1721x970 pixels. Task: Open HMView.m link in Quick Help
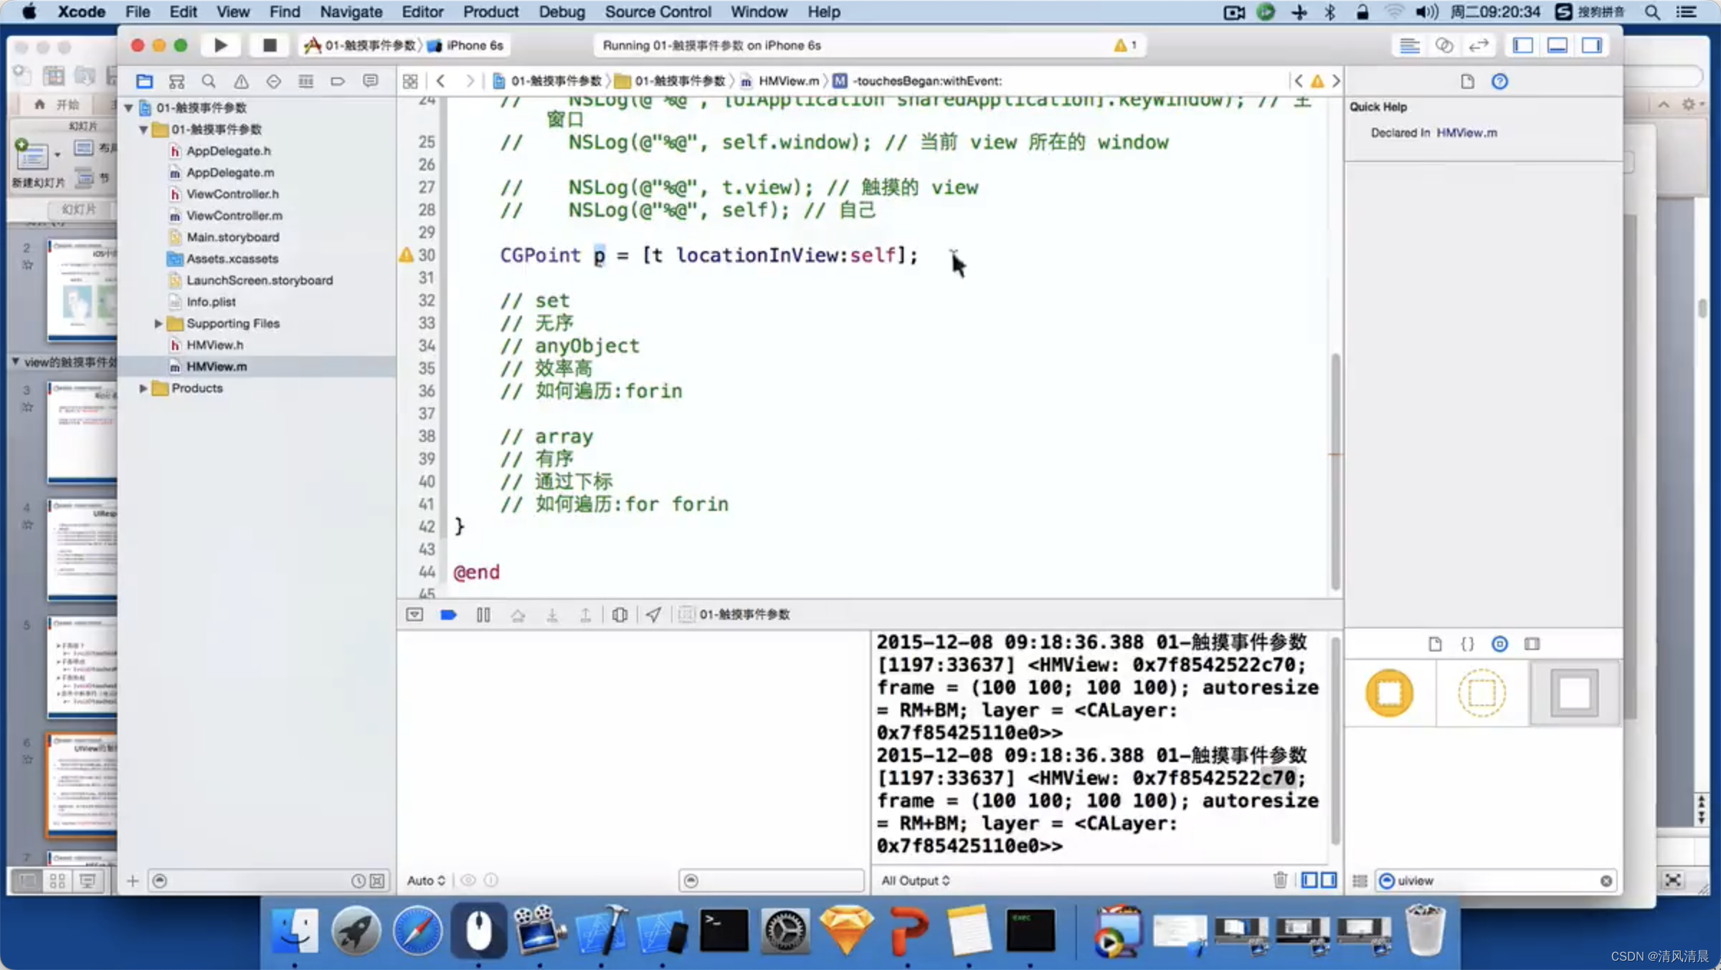click(x=1466, y=133)
